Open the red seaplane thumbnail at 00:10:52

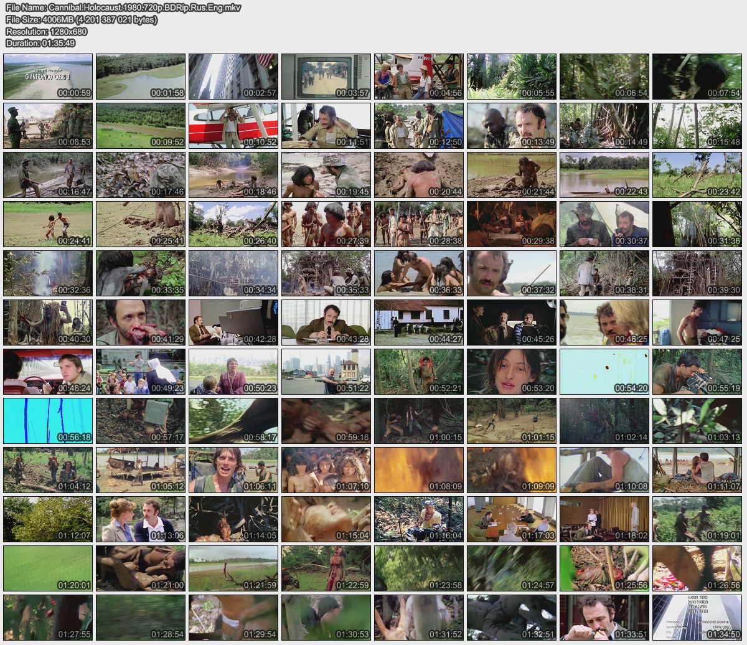(x=233, y=126)
